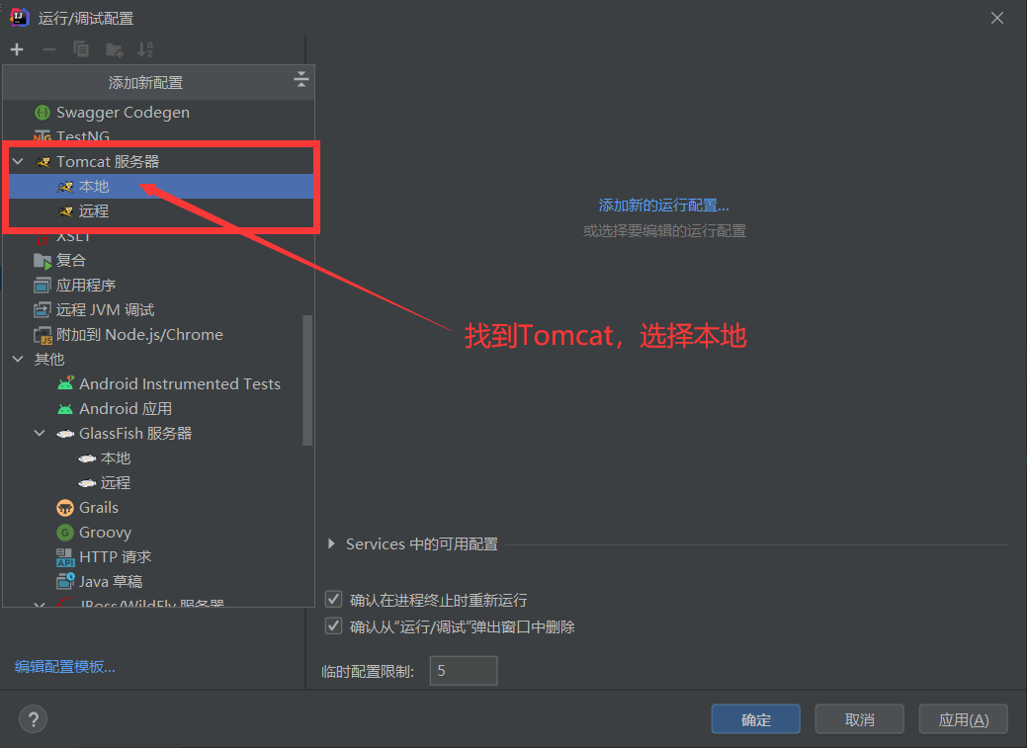Open help via question mark icon
The width and height of the screenshot is (1027, 748).
click(x=34, y=719)
